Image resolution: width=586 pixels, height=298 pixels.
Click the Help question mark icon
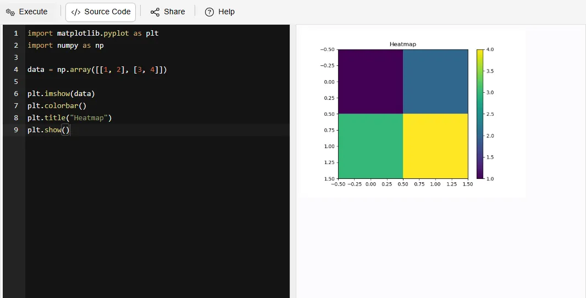point(209,12)
